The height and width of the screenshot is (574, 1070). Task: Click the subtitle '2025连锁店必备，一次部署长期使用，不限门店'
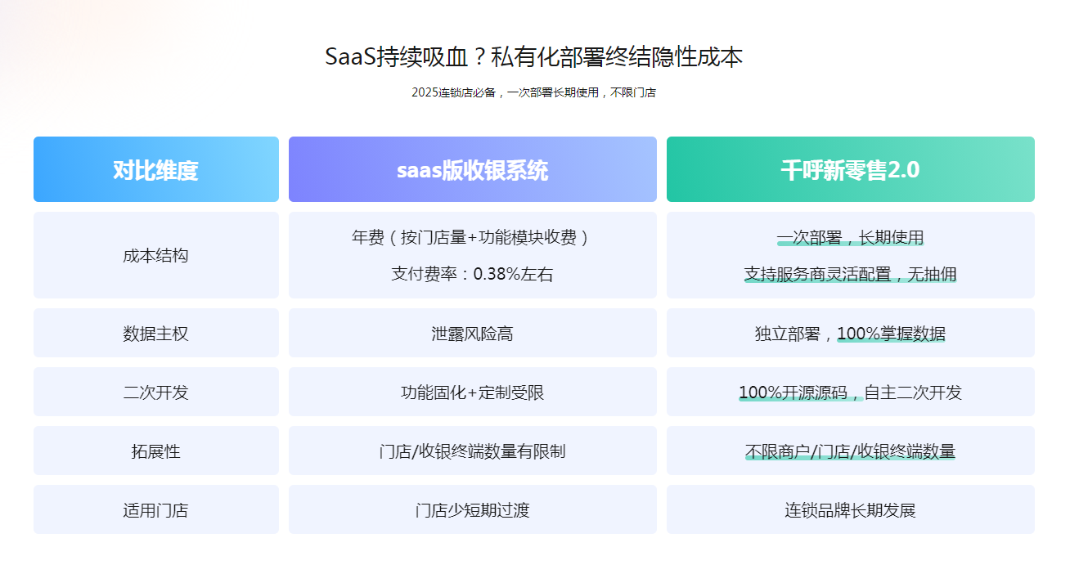tap(534, 92)
